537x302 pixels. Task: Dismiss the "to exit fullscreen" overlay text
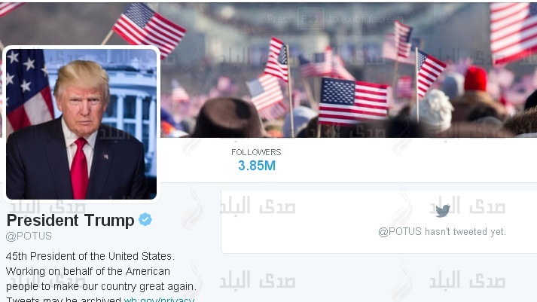(366, 19)
